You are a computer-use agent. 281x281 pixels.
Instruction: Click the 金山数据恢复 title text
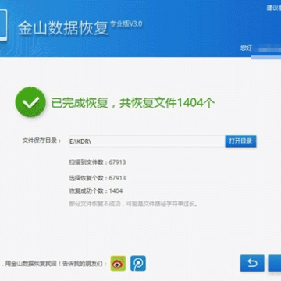point(63,28)
